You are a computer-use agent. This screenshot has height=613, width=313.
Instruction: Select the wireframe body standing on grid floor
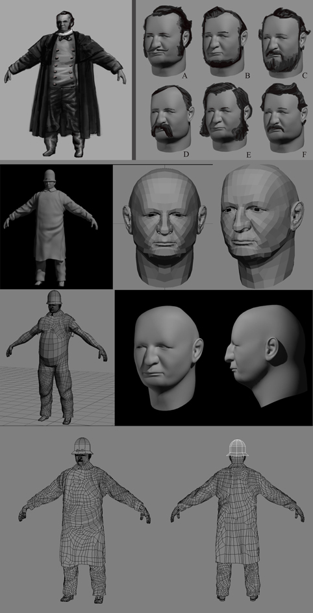(56, 357)
